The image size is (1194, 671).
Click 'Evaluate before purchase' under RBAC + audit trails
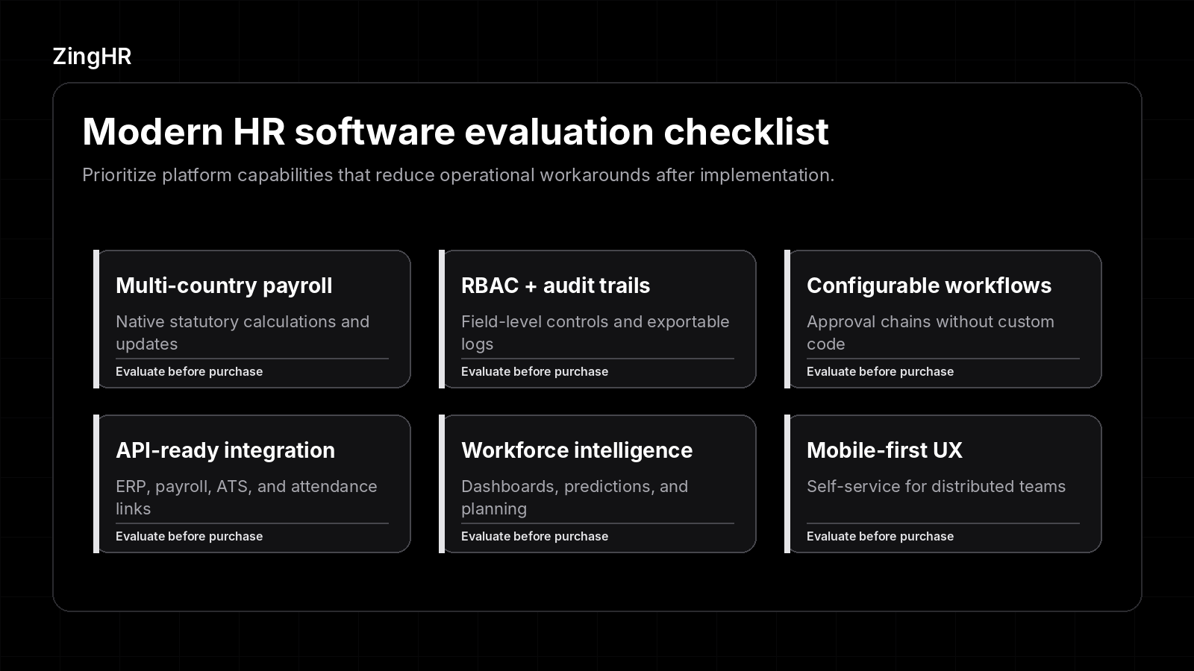tap(534, 371)
